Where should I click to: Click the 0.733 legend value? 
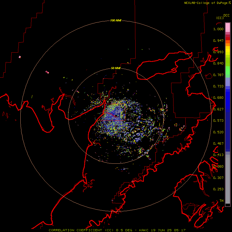pos(218,86)
